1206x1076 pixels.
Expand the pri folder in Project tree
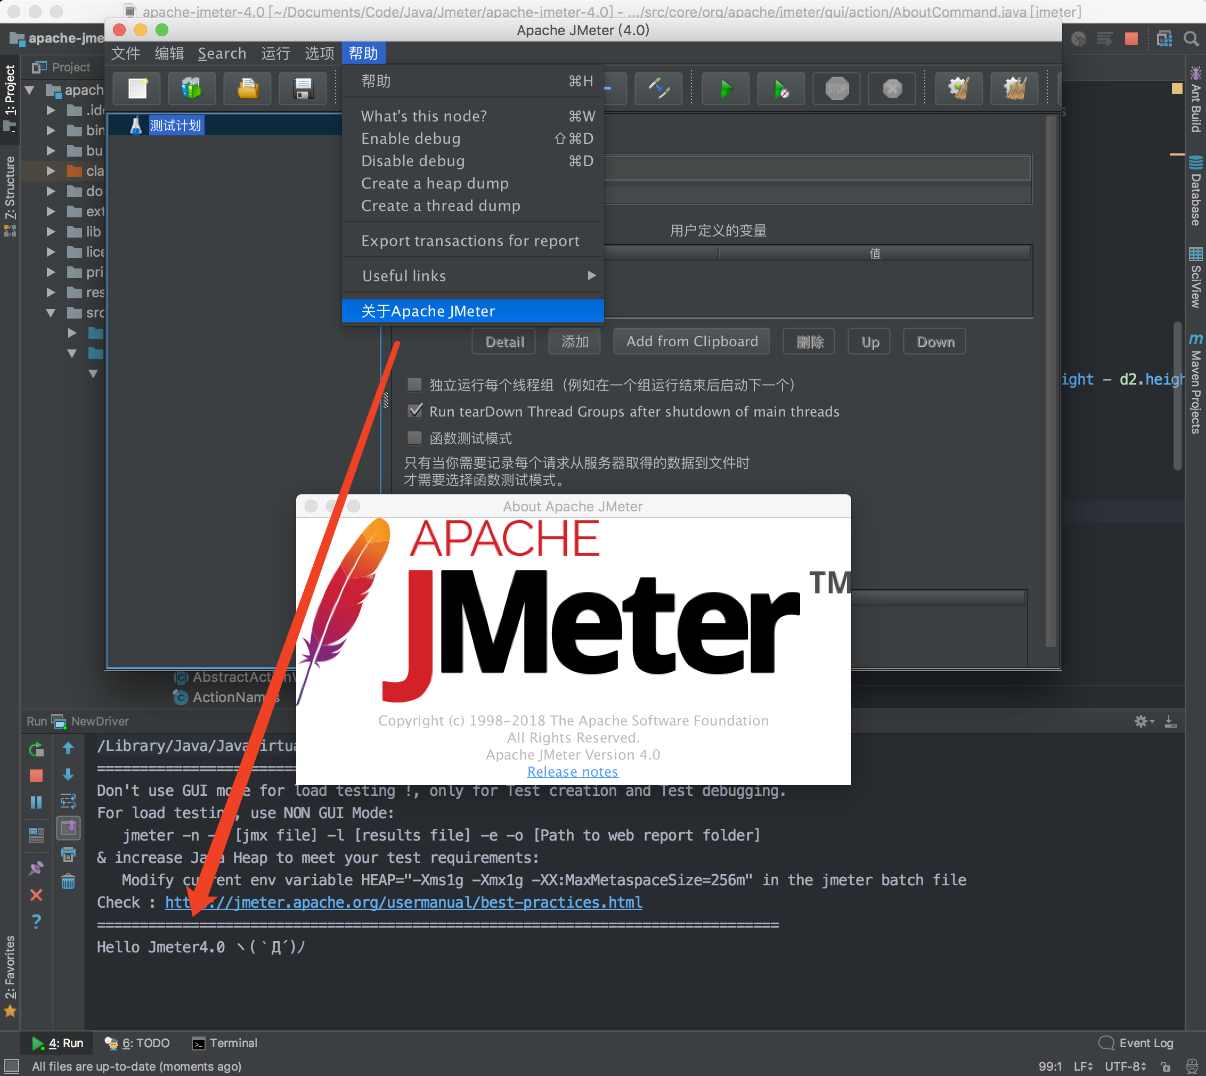coord(51,272)
